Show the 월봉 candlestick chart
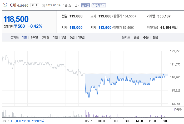This screenshot has width=184, height=124. (155, 37)
